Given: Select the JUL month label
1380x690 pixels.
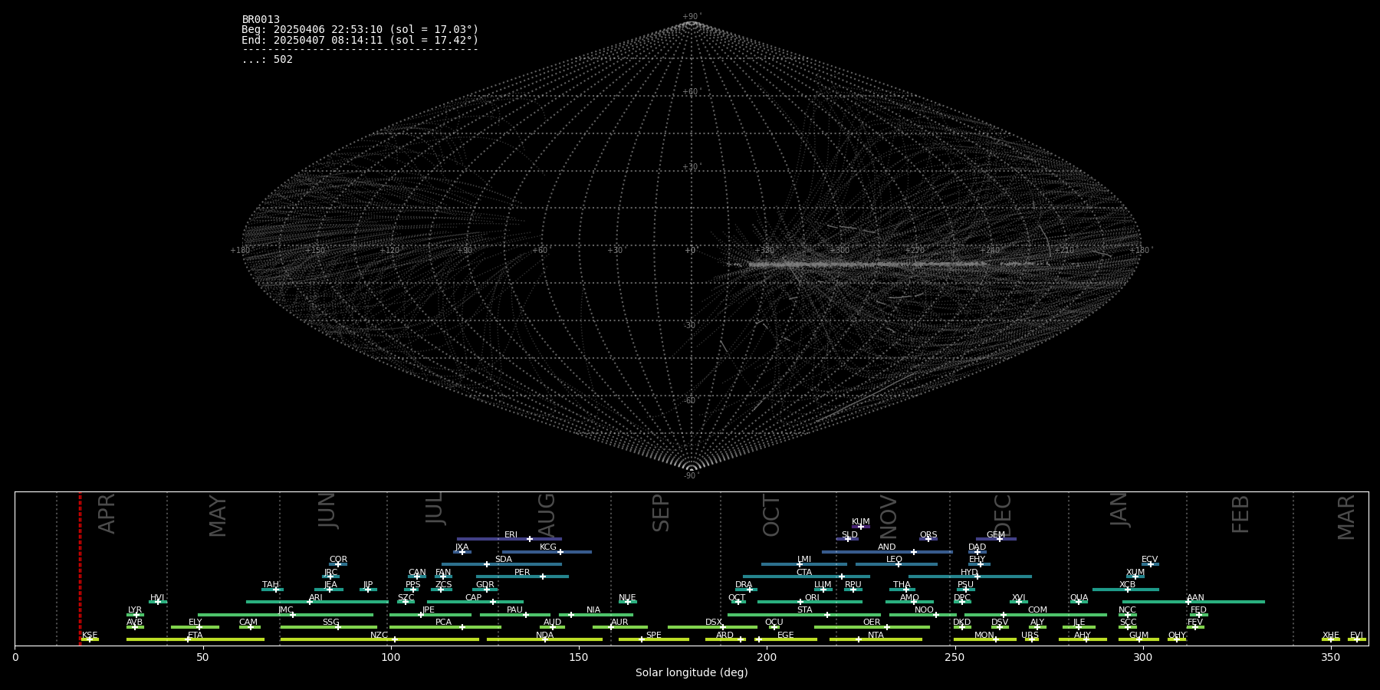Looking at the screenshot, I should [435, 508].
